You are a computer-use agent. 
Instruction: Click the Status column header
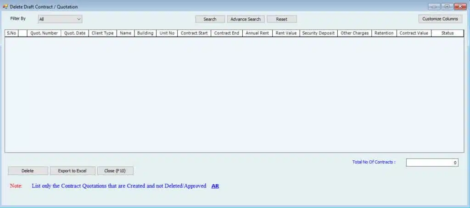click(x=448, y=33)
